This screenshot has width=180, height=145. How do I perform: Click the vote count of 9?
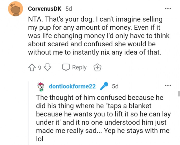(x=40, y=68)
